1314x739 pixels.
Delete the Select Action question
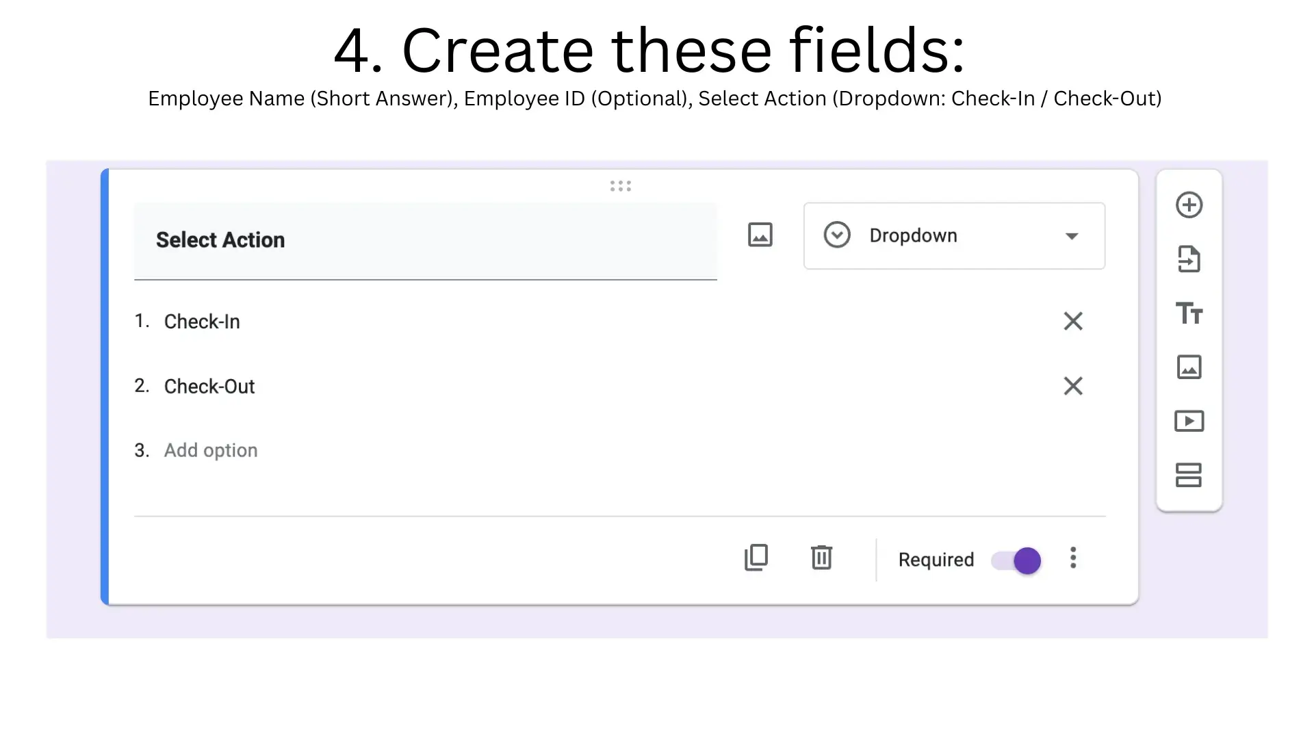(x=821, y=558)
